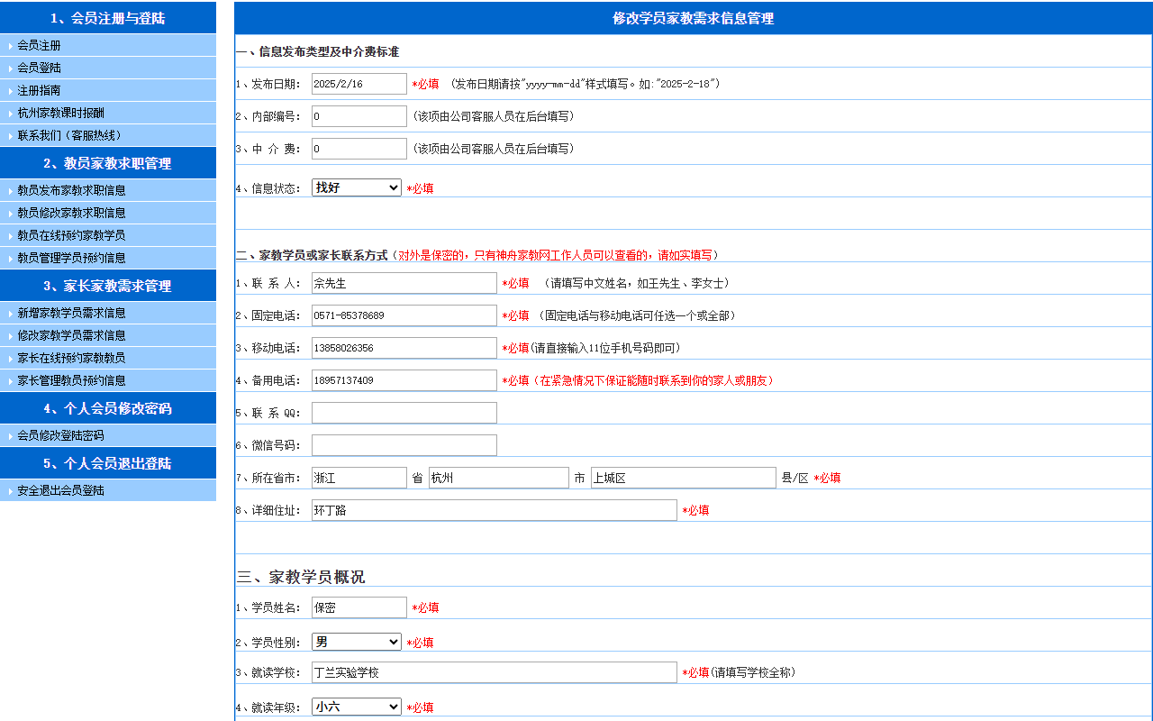
Task: Click 家长管理教员预约信息 link
Action: 72,380
